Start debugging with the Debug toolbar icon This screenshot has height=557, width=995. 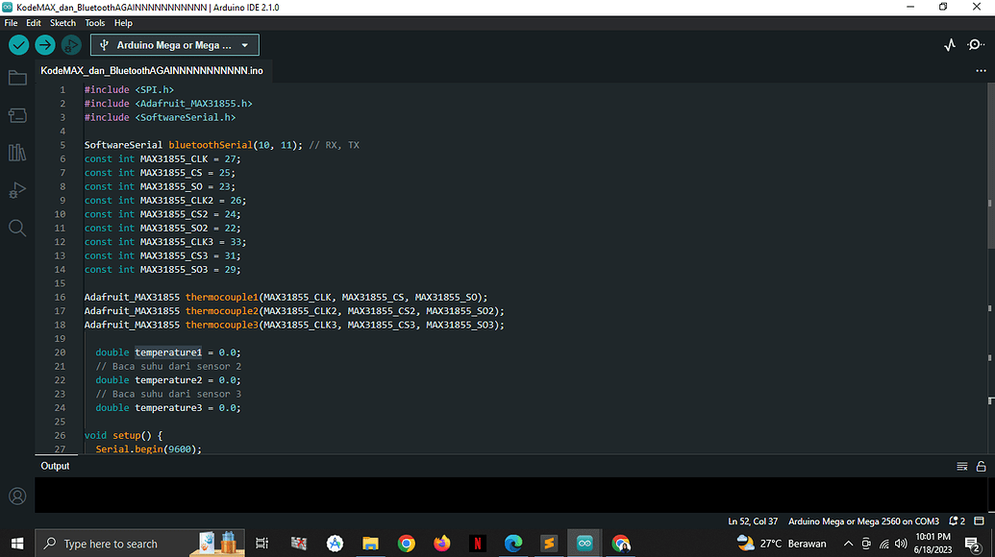pos(71,45)
